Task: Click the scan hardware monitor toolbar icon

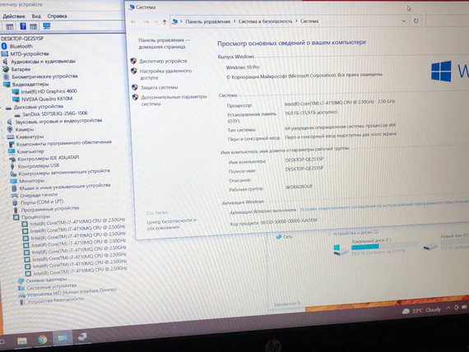Action: click(x=46, y=26)
